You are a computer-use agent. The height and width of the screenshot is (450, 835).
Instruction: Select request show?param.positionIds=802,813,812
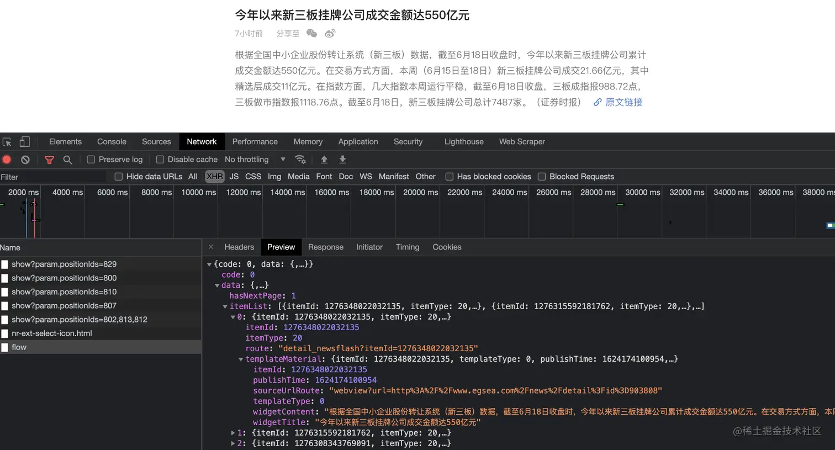point(101,320)
